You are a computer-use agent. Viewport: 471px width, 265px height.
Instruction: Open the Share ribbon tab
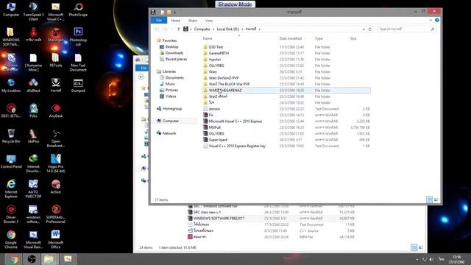[x=193, y=21]
